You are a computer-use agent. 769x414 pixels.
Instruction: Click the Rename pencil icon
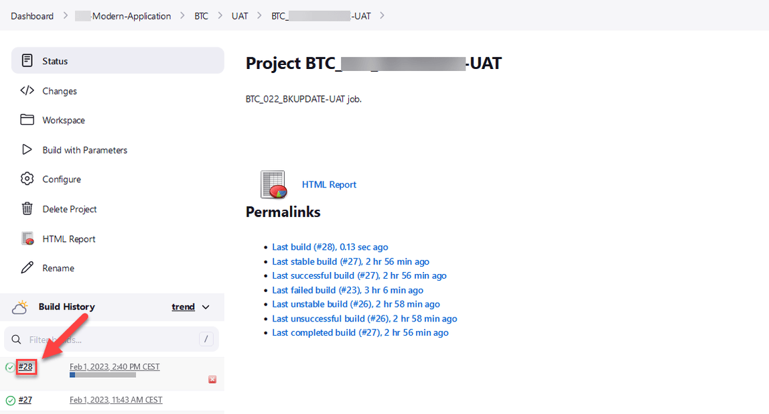pyautogui.click(x=27, y=268)
